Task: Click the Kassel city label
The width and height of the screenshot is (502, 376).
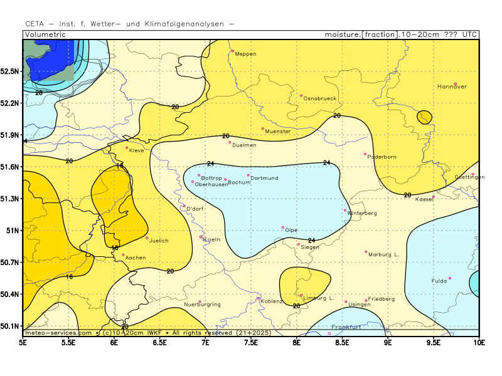Action: [424, 199]
